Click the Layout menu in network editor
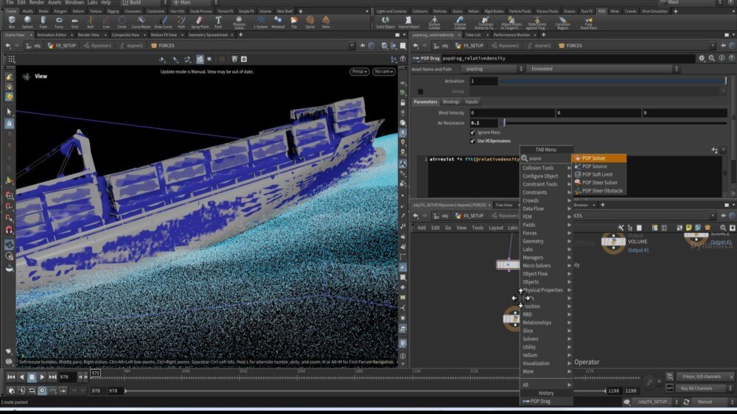The image size is (737, 414). (x=495, y=228)
